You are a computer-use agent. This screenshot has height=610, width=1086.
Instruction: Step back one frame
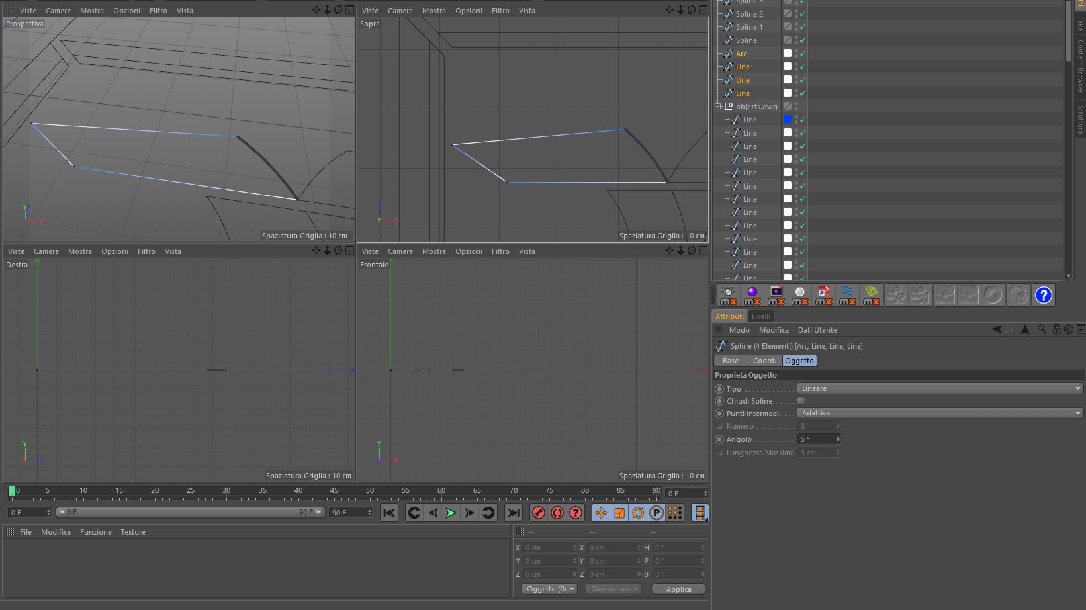pyautogui.click(x=433, y=513)
